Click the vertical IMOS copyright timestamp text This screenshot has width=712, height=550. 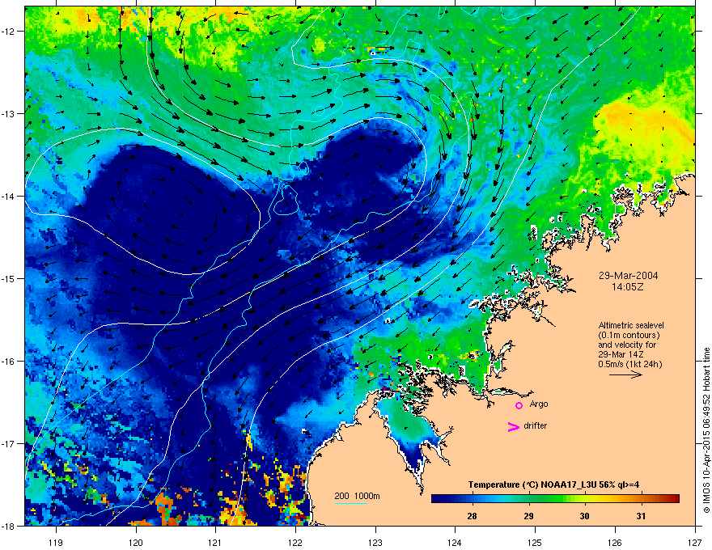point(706,430)
